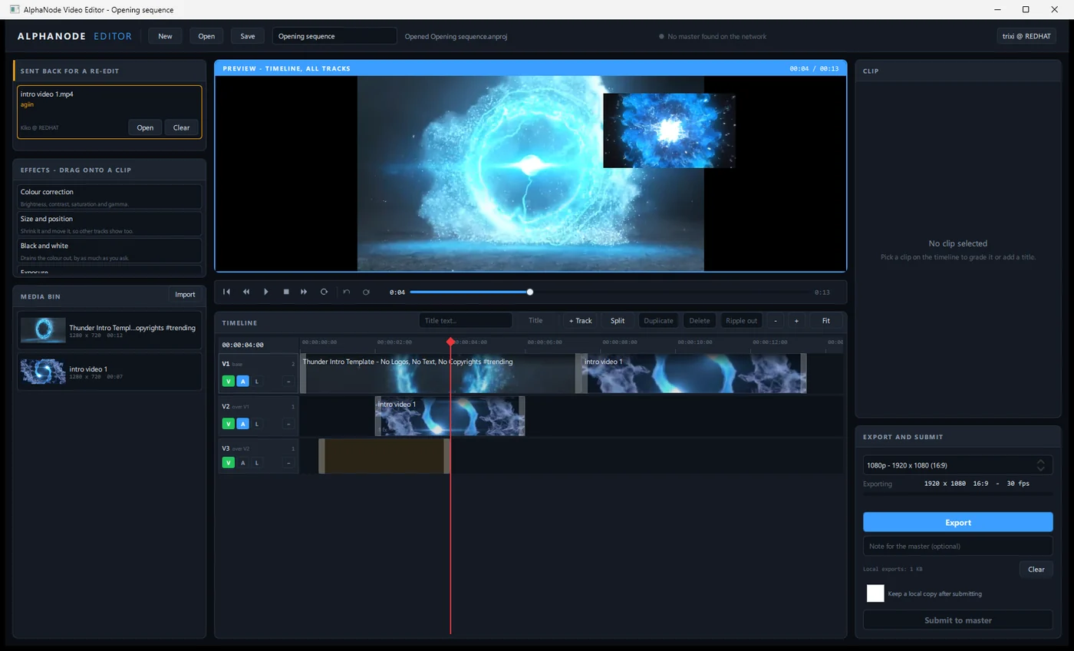Image resolution: width=1074 pixels, height=651 pixels.
Task: Click the Duplicate timeline button
Action: coord(658,321)
